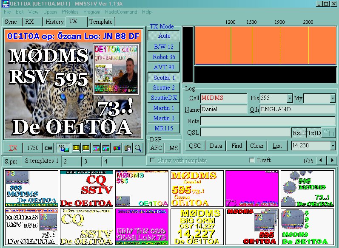Click the color bars adjustment icon
This screenshot has height=248, width=339.
pos(117,148)
